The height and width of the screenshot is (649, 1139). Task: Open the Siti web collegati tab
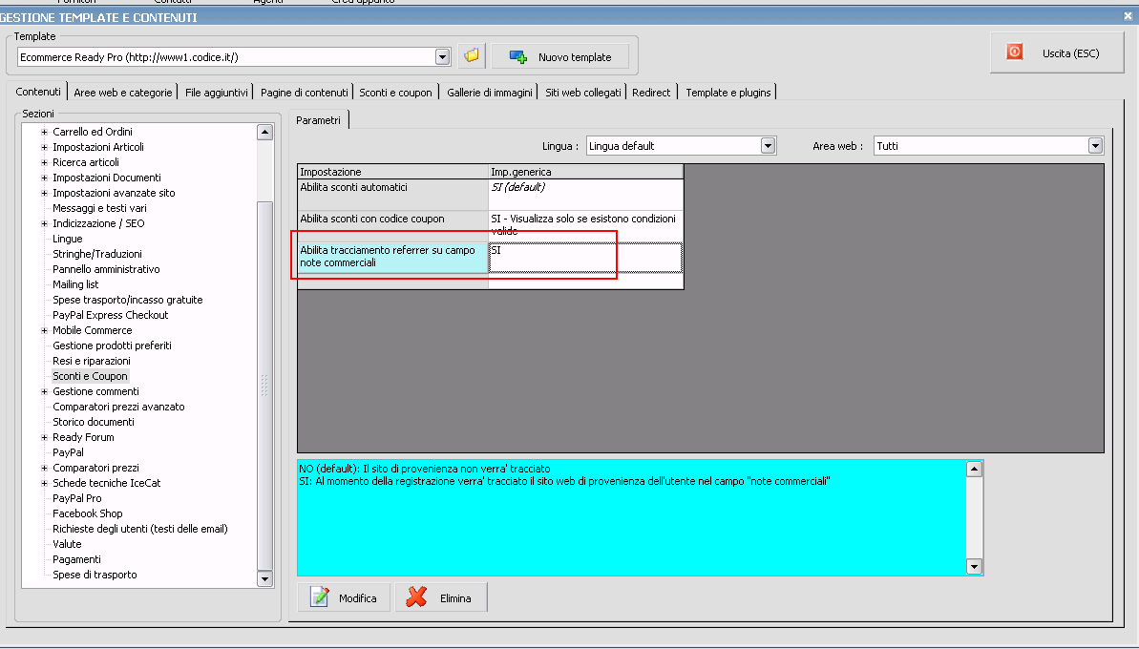583,93
